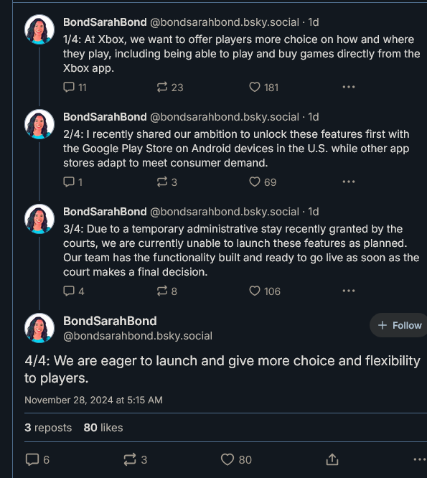Reply to the 4/4 post with 6 replies
Screen dimensions: 427x478
(x=37, y=459)
